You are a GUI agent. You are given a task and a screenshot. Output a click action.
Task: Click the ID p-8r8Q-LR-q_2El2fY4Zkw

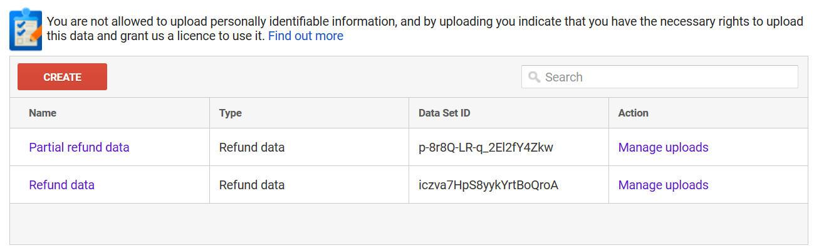[x=486, y=147]
